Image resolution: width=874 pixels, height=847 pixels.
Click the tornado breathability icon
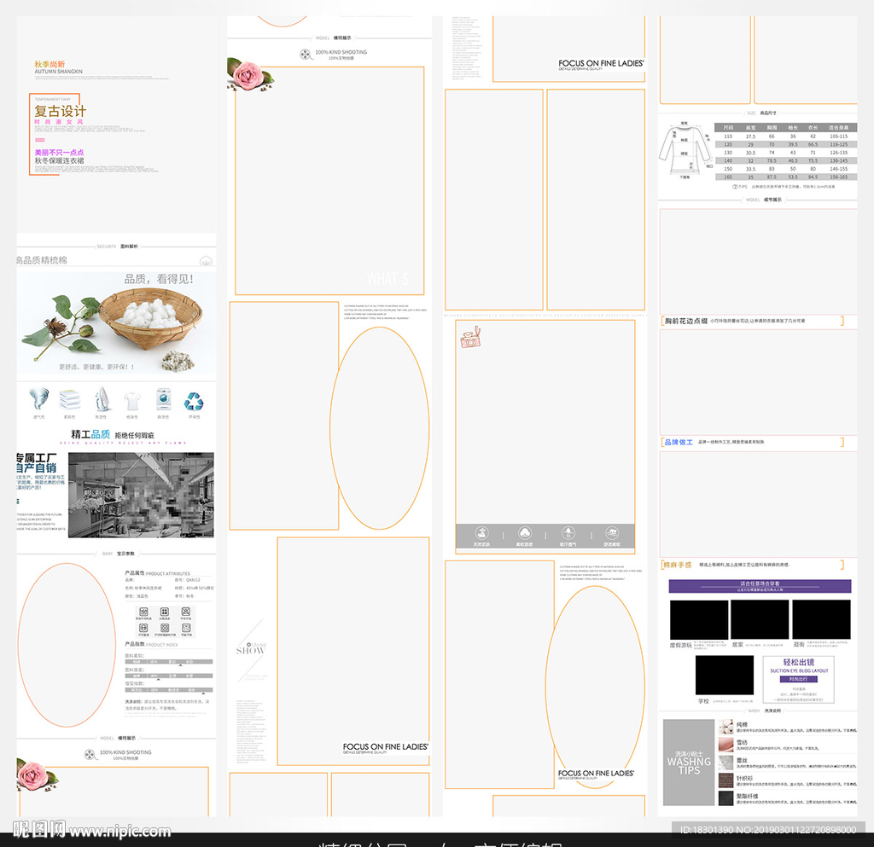pyautogui.click(x=39, y=399)
